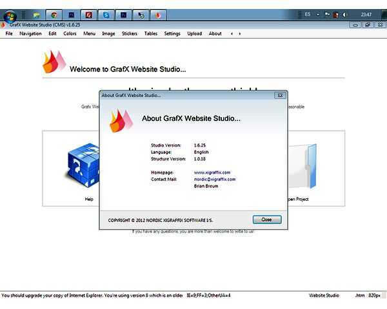
Task: Click Studio Version value 1.6.25
Action: [x=200, y=145]
